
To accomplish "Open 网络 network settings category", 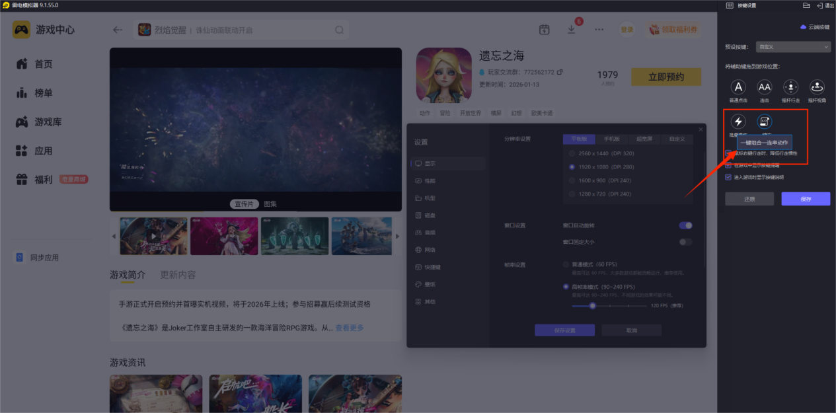I will coord(425,250).
